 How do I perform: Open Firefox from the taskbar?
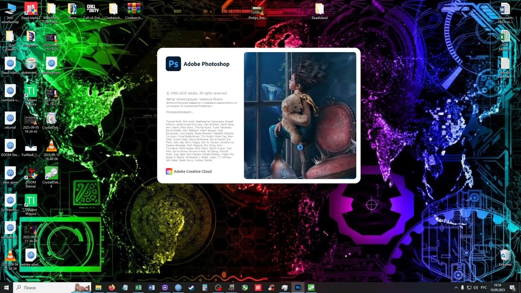[x=112, y=287]
